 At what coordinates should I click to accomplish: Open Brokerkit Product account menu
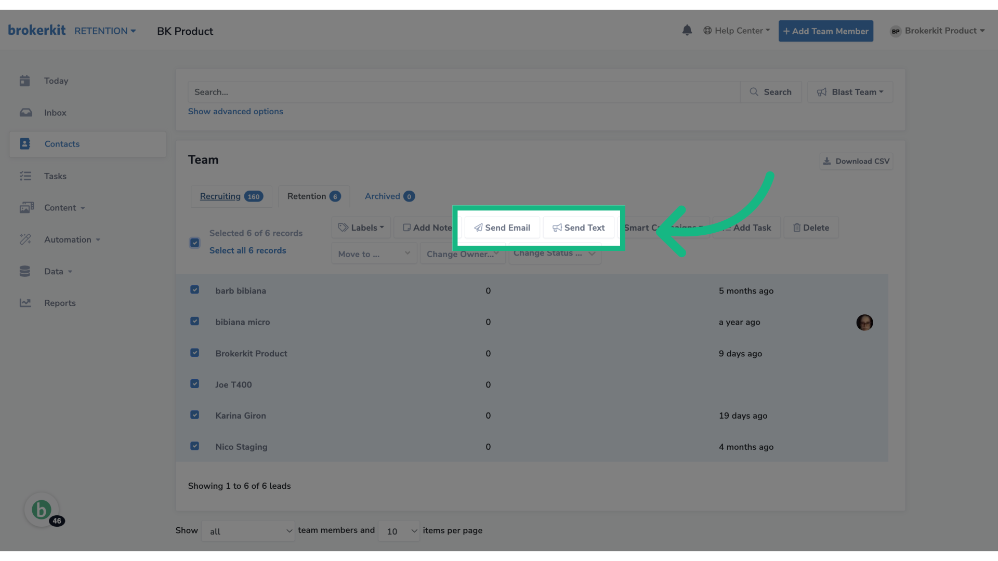pyautogui.click(x=938, y=31)
